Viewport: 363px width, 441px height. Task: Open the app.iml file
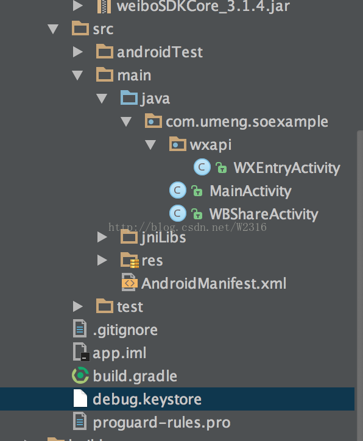(119, 353)
